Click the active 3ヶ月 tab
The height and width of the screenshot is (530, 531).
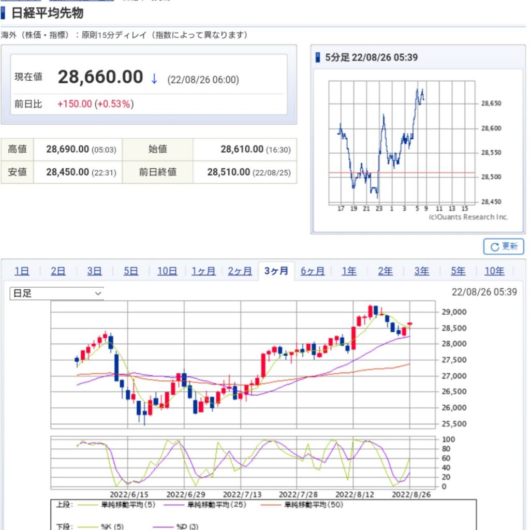coord(276,271)
